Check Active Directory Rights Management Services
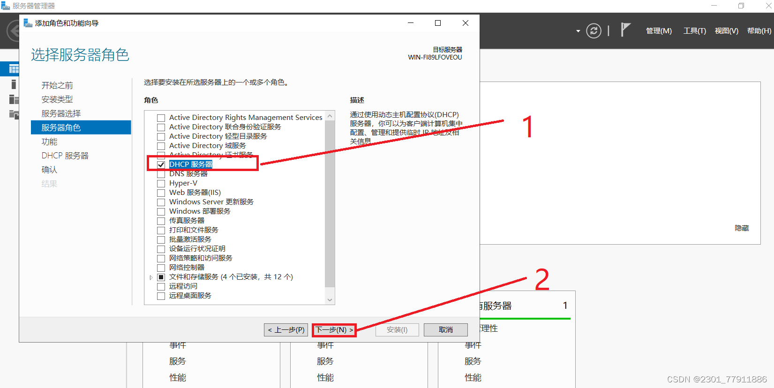This screenshot has width=774, height=388. pyautogui.click(x=161, y=118)
